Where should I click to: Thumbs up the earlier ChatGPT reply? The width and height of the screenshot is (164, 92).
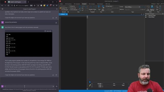click(x=53, y=18)
